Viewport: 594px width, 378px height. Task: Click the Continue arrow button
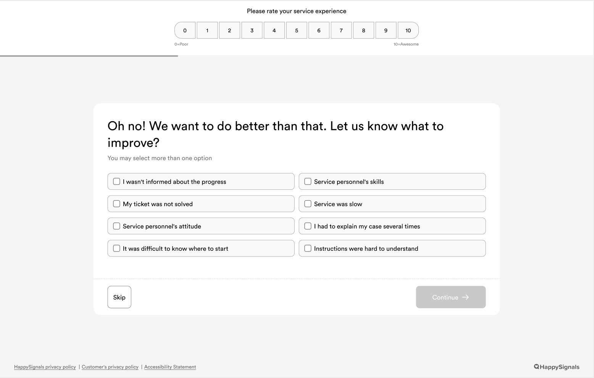tap(451, 297)
